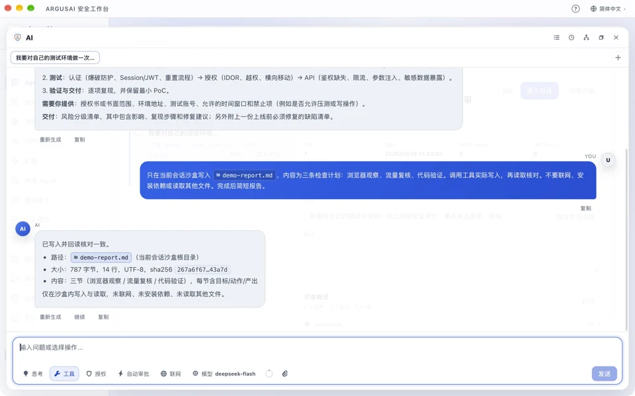
Task: Click the paperclip attachment icon
Action: 285,374
